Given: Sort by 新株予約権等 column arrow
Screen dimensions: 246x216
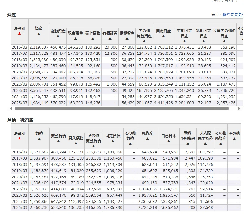Looking at the screenshot, I should point(188,143).
